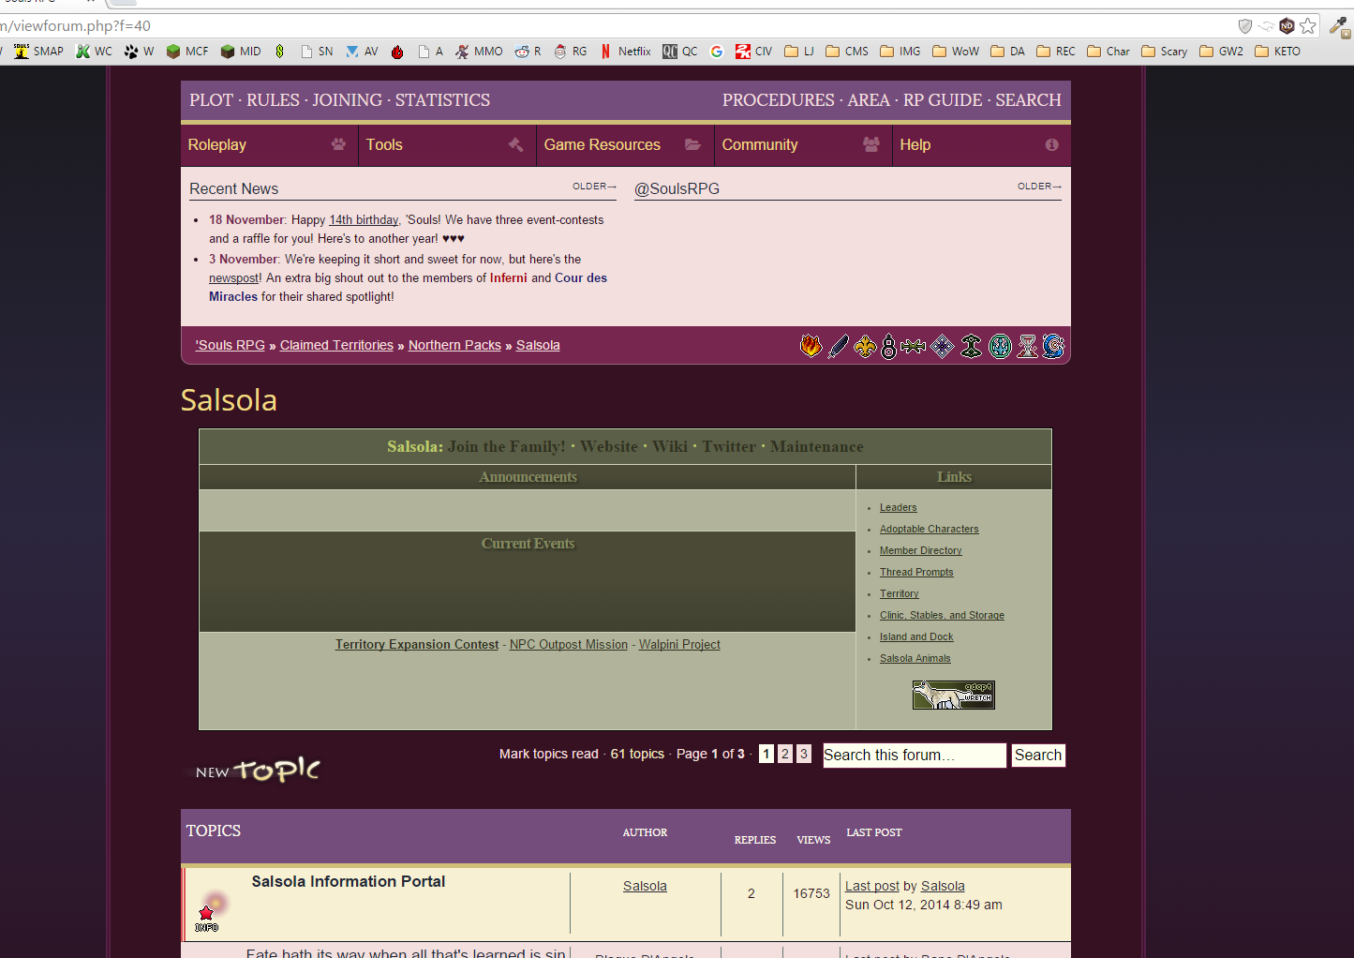Expand the Roleplay navigation menu

click(x=268, y=145)
